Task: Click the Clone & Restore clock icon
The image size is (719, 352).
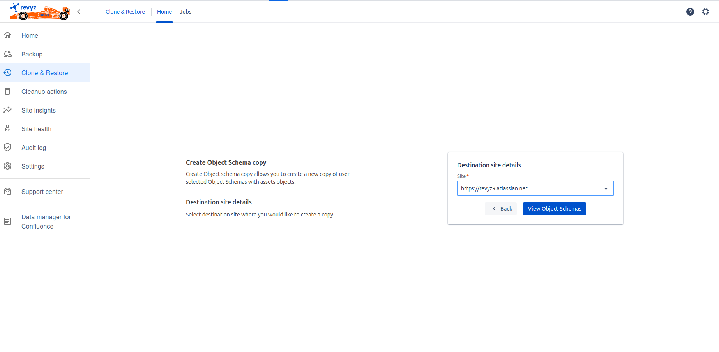Action: [x=7, y=72]
